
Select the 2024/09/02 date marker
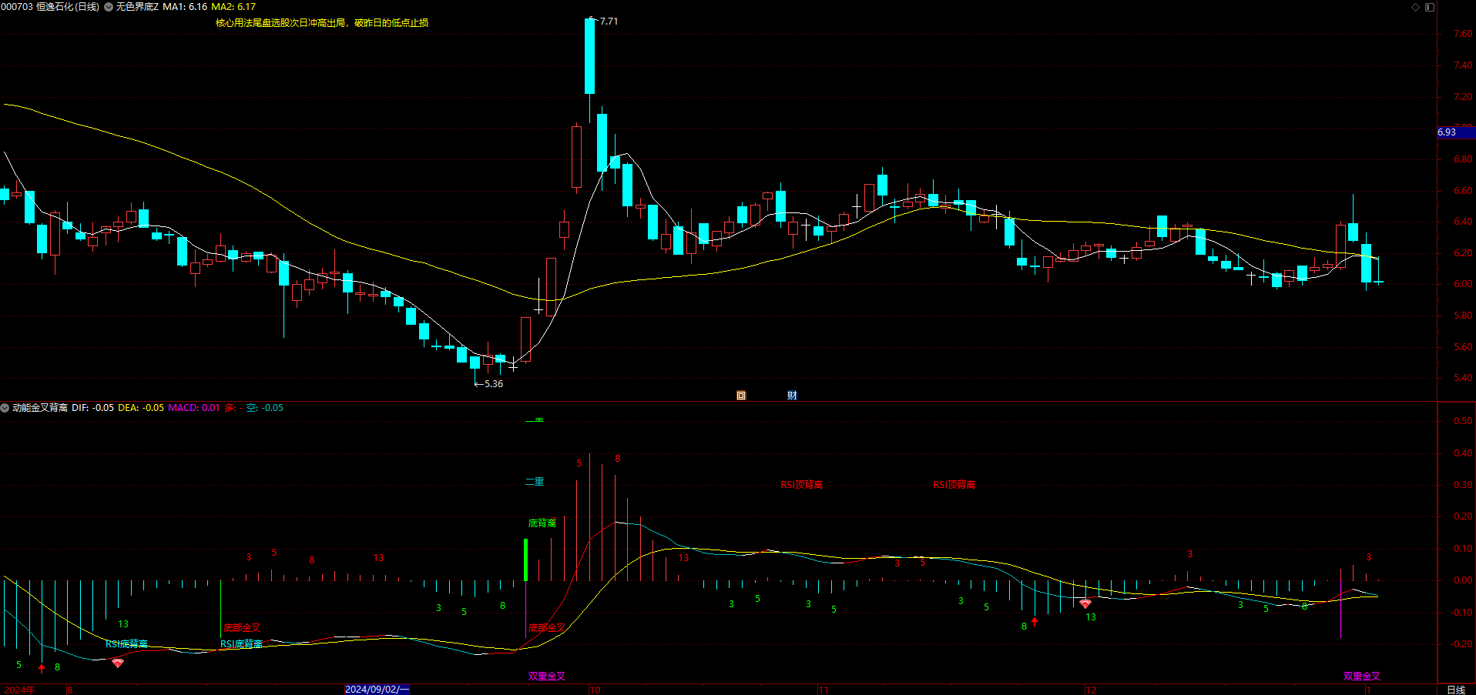(377, 690)
